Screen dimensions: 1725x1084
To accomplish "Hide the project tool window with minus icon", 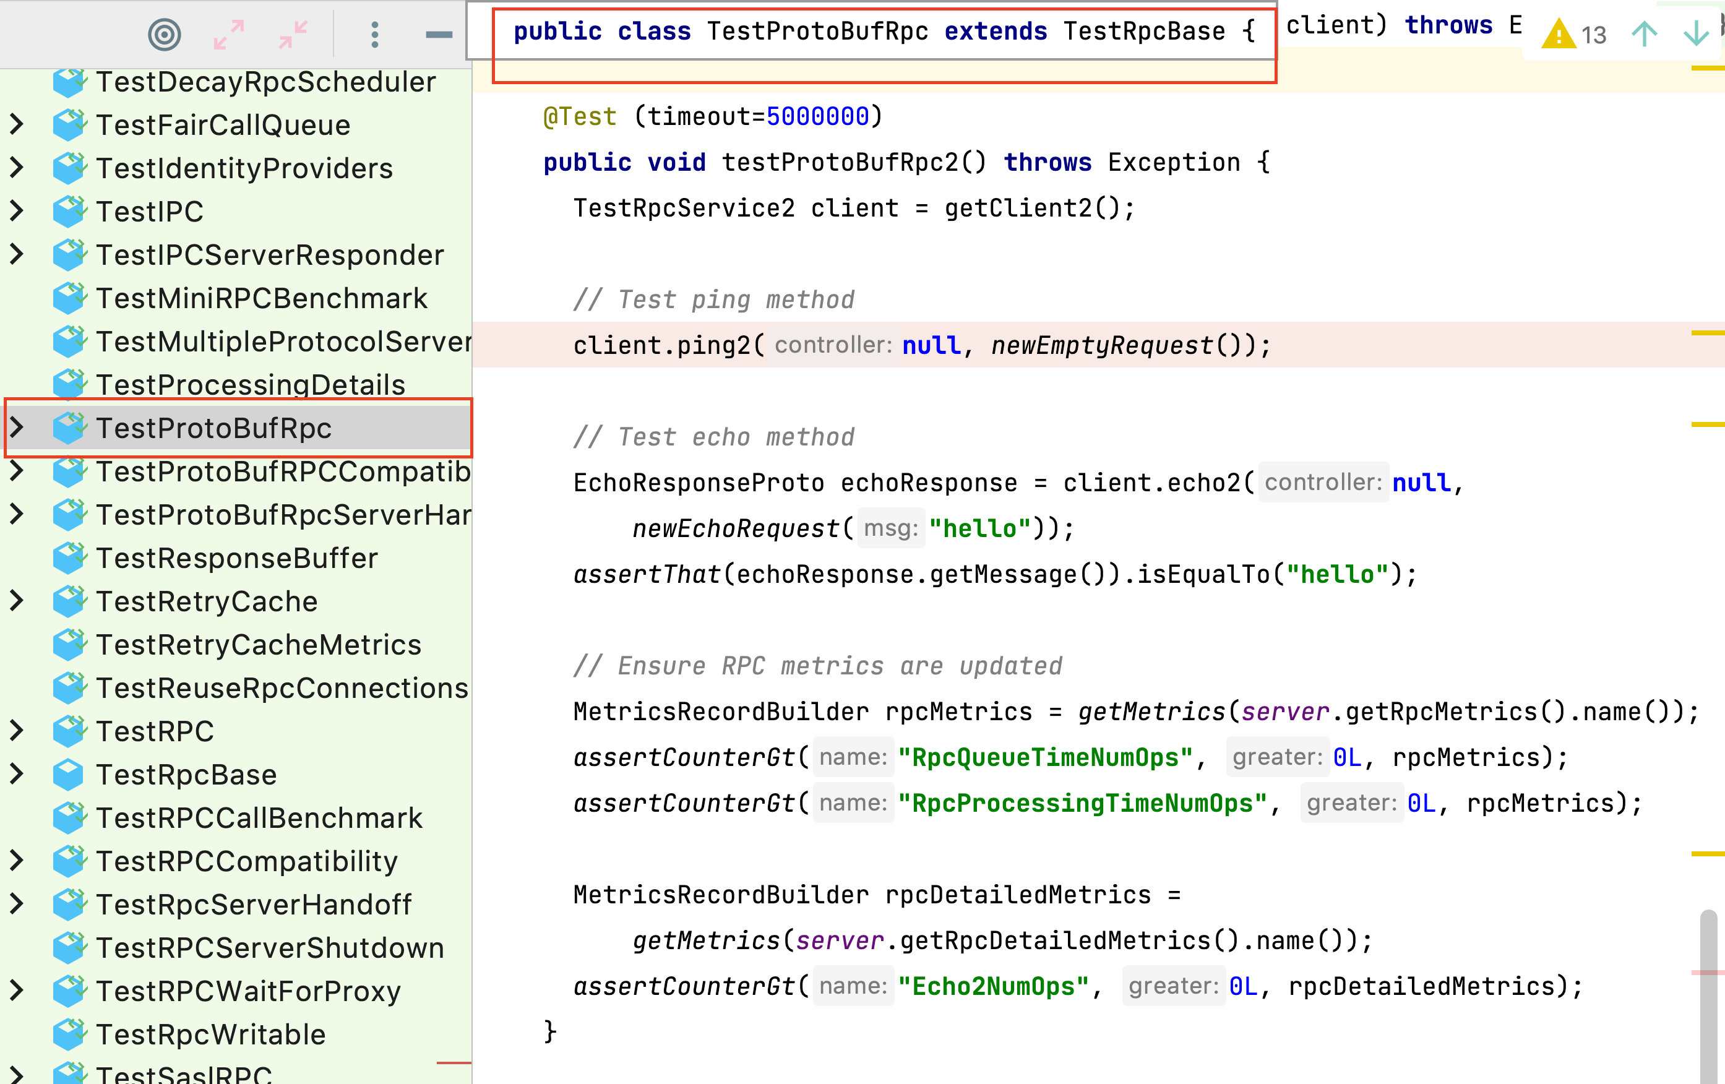I will point(439,35).
